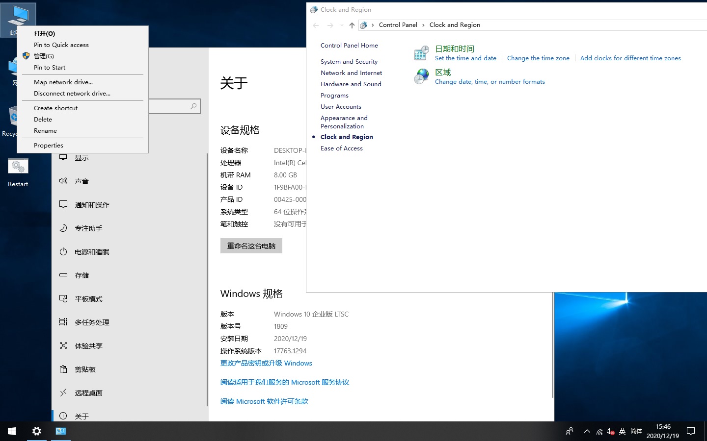Open 区域 heading link
The width and height of the screenshot is (707, 441).
click(443, 72)
